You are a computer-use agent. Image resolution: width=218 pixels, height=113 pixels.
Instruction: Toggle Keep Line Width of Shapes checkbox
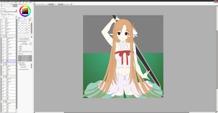(x=19, y=69)
